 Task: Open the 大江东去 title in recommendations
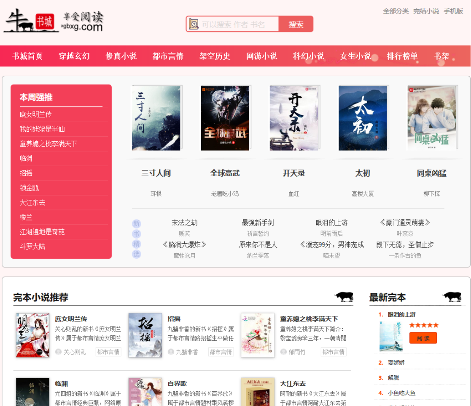(x=293, y=384)
